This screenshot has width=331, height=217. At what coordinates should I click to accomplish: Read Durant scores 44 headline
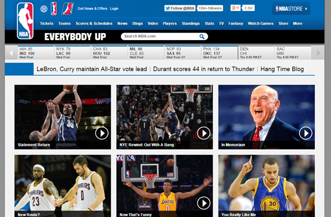[203, 69]
